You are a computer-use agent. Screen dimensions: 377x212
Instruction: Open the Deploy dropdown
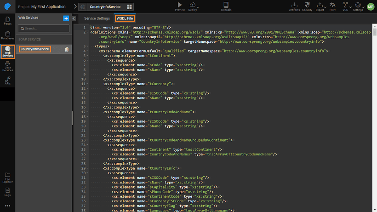[x=194, y=5]
